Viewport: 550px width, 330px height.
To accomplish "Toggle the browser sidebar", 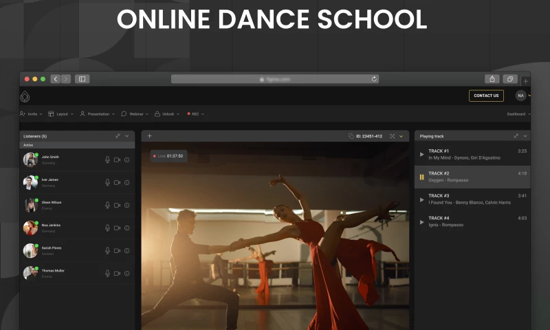I will [x=82, y=79].
